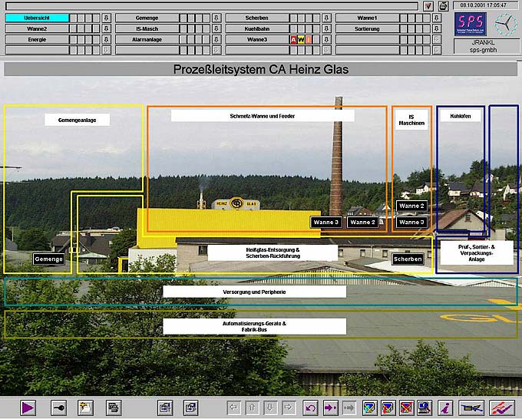Open the dropdown arrow beside the Uebersicht button
The width and height of the screenshot is (522, 419).
107,18
